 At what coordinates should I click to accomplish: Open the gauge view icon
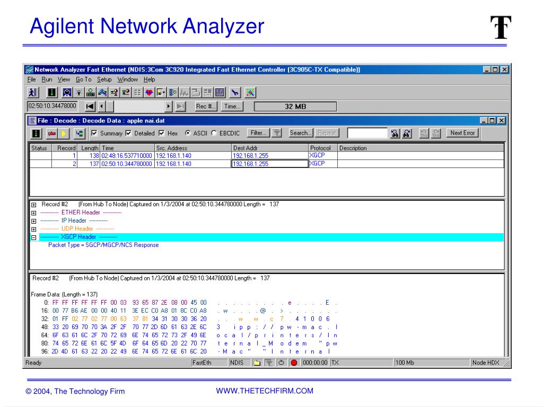pyautogui.click(x=67, y=92)
